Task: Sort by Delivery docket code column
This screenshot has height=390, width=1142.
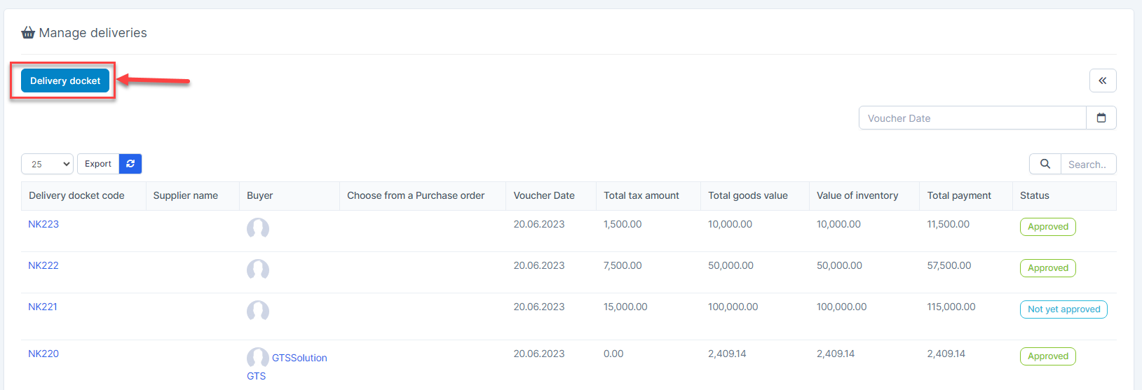Action: click(76, 195)
